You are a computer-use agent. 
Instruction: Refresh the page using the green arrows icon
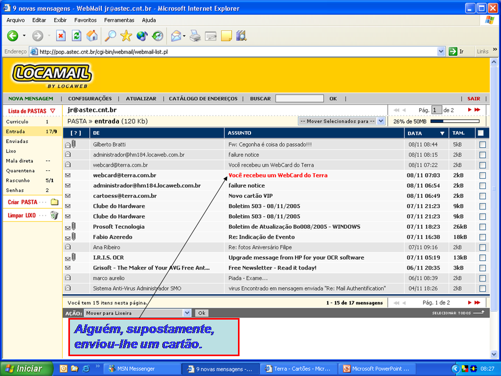(x=76, y=36)
